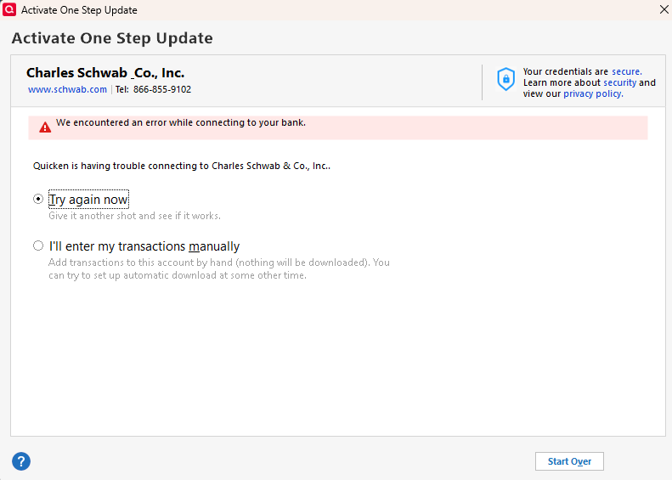Click the Start Over button
The image size is (672, 480).
click(x=569, y=461)
